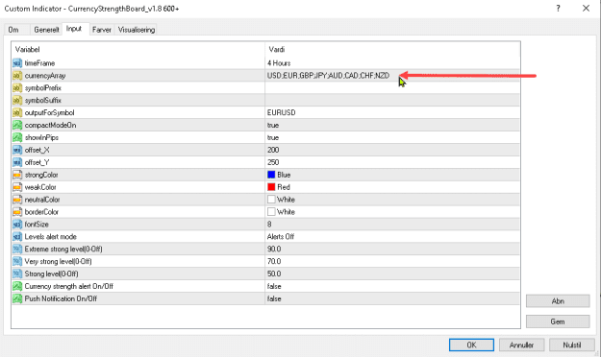The height and width of the screenshot is (357, 601).
Task: Edit the empty symbolPrefix value cell
Action: click(392, 88)
